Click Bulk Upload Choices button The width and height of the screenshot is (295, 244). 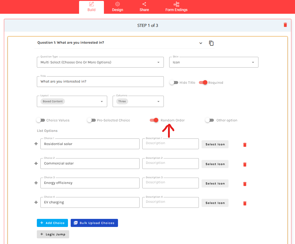click(94, 223)
